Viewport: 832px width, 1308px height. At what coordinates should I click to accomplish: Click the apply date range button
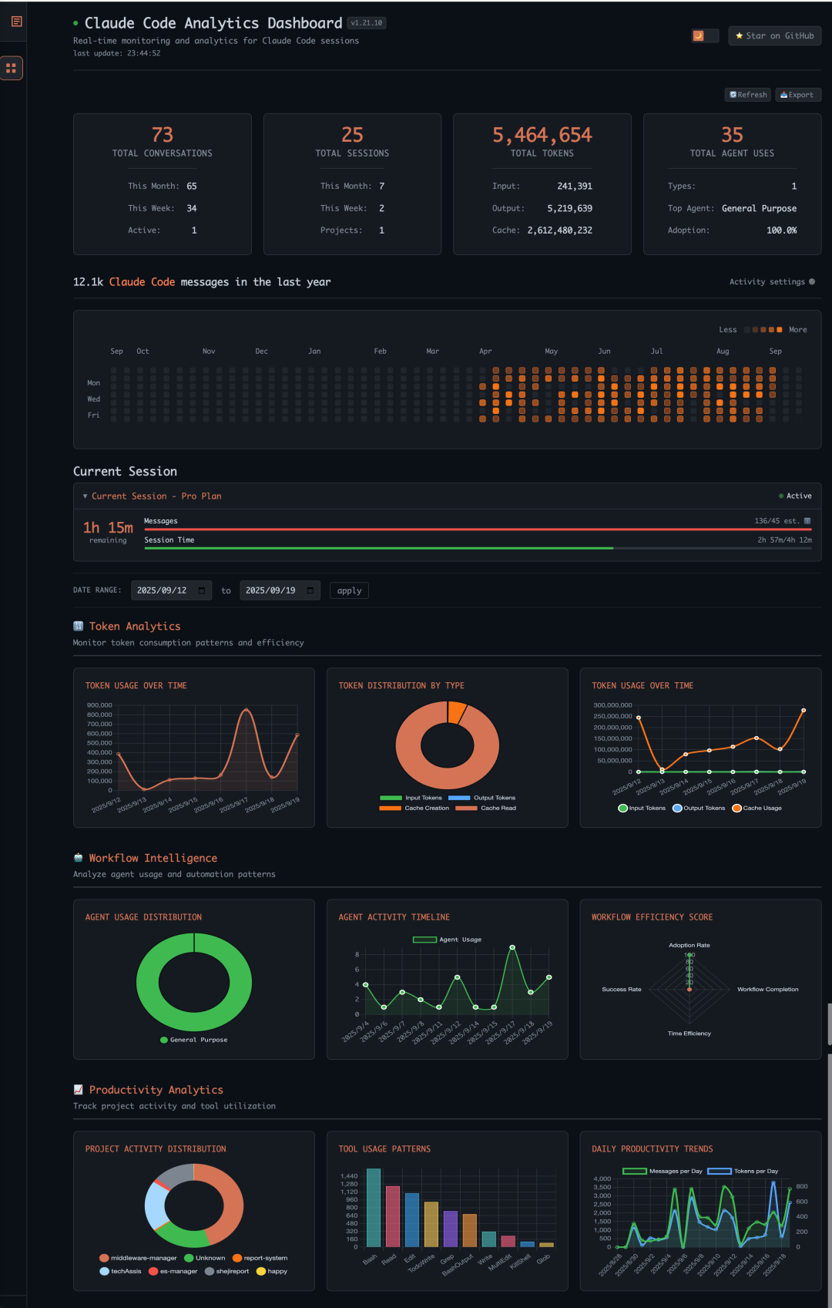349,590
